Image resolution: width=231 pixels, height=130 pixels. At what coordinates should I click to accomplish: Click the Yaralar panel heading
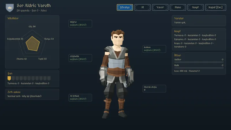click(x=179, y=18)
